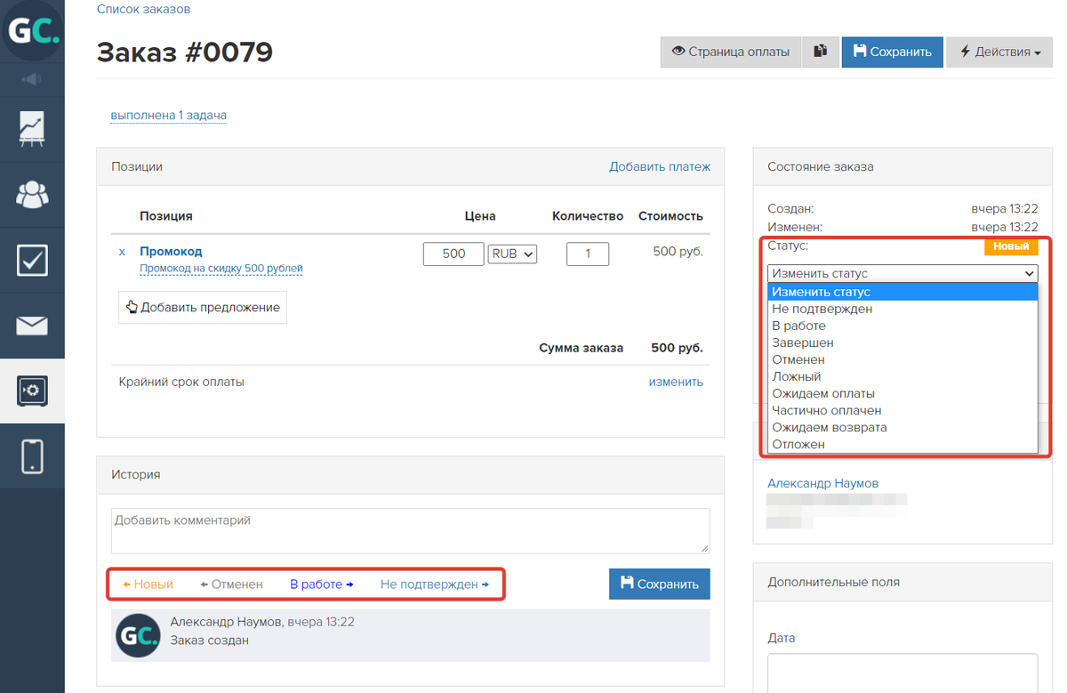
Task: Click the GC logo in sidebar
Action: coord(32,32)
